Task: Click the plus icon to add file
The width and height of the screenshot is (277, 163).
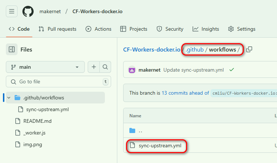Action: [94, 67]
